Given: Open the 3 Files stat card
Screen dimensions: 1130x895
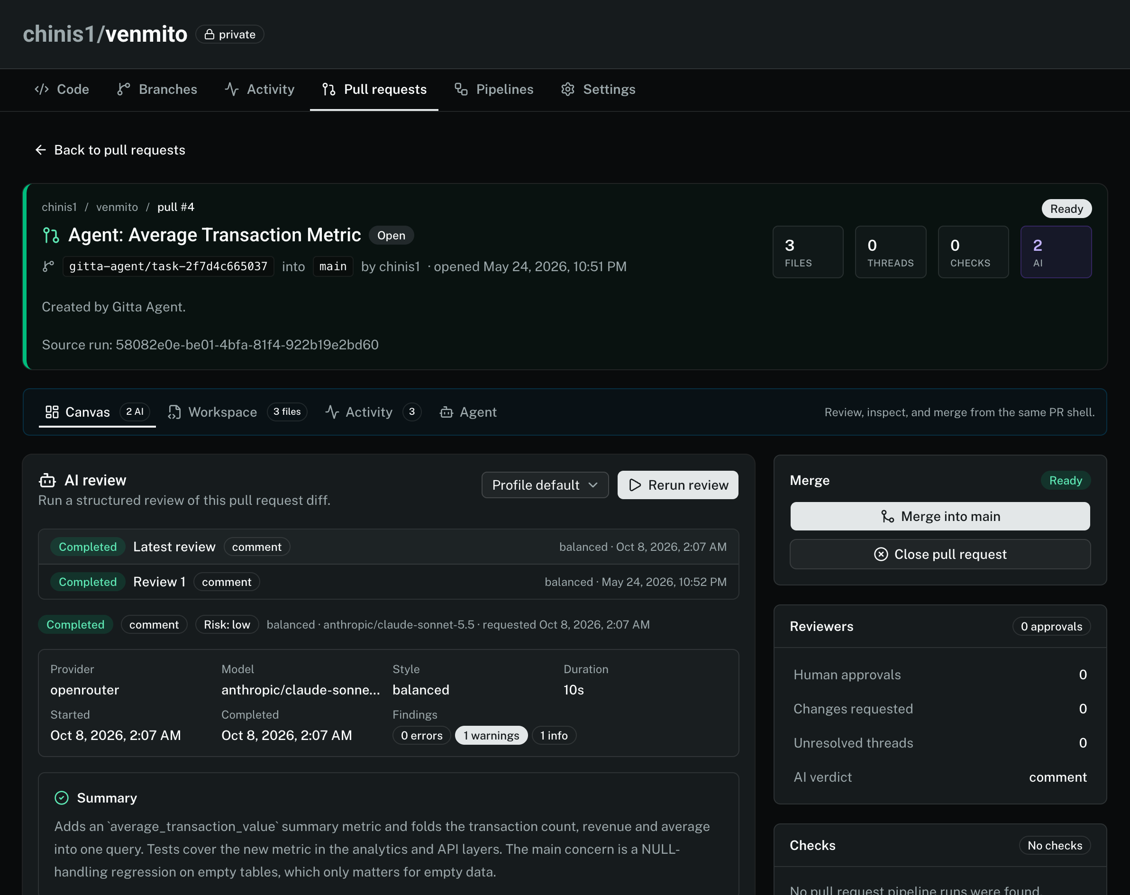Looking at the screenshot, I should point(808,252).
